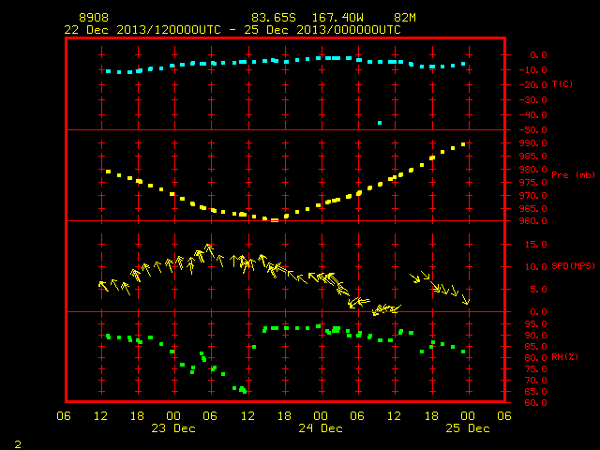This screenshot has height=450, width=600.
Task: Click the lowest green humidity point near 65
Action: pyautogui.click(x=245, y=392)
